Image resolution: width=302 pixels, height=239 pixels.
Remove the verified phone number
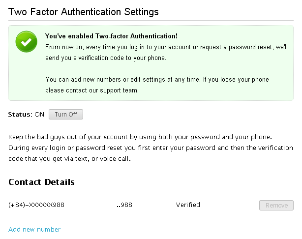click(x=276, y=205)
